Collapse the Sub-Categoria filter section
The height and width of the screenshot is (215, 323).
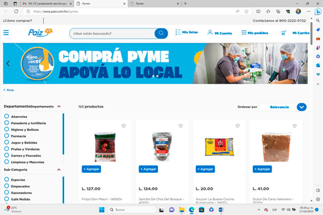click(x=59, y=169)
